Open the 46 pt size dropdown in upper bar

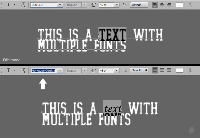[116, 5]
